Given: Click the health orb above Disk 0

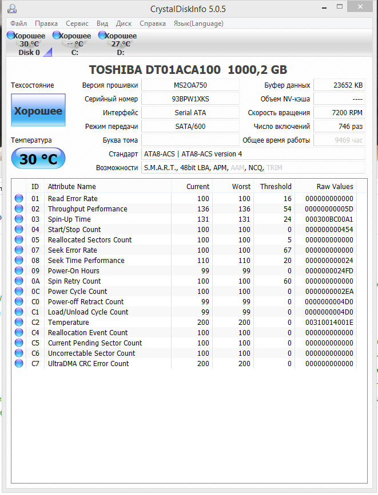Looking at the screenshot, I should (x=11, y=35).
